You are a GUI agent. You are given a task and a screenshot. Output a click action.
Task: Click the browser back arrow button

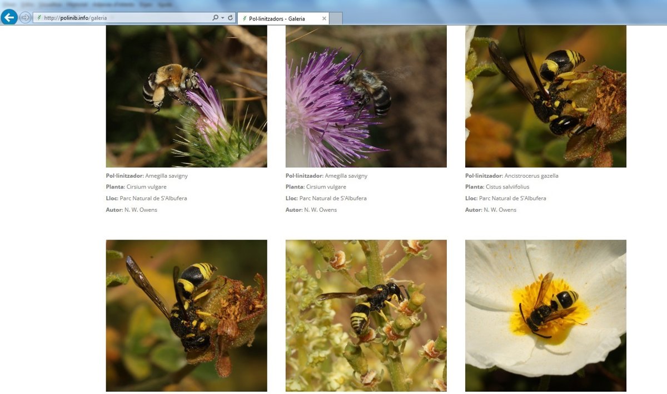(9, 17)
